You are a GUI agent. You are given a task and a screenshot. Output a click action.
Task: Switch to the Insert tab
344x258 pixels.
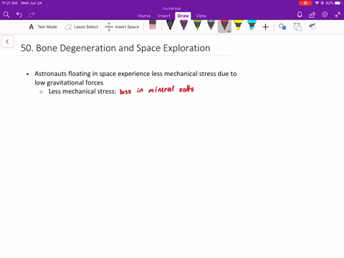[x=164, y=16]
